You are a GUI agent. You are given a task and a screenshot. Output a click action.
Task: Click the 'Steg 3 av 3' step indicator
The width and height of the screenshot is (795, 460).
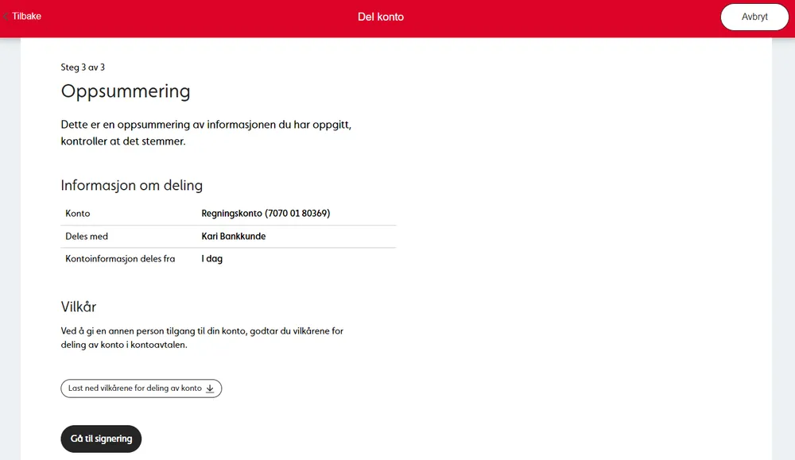click(83, 68)
